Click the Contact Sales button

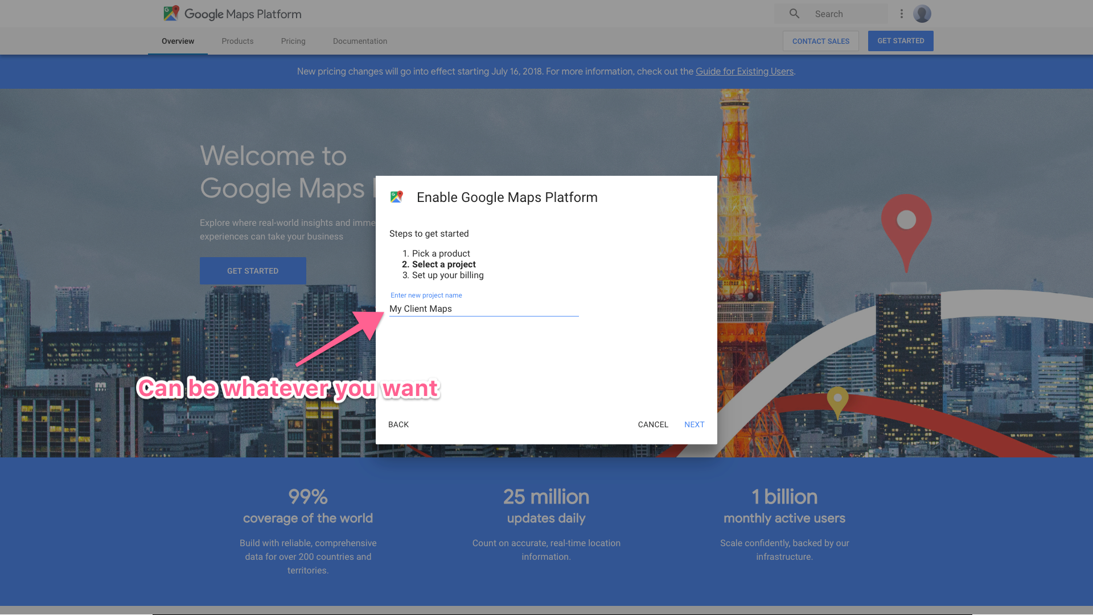click(820, 41)
